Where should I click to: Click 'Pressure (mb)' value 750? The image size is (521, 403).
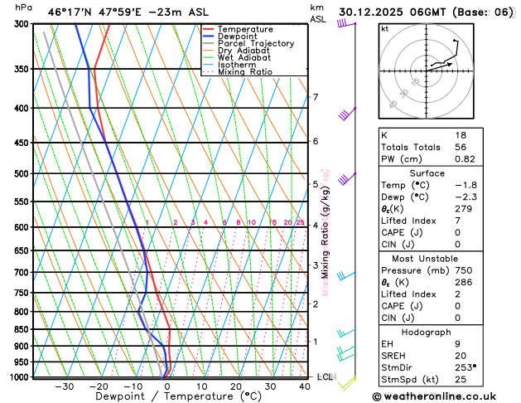(x=464, y=270)
